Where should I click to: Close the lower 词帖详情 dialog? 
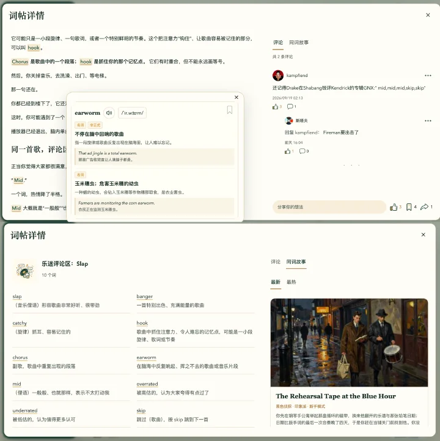(x=423, y=235)
